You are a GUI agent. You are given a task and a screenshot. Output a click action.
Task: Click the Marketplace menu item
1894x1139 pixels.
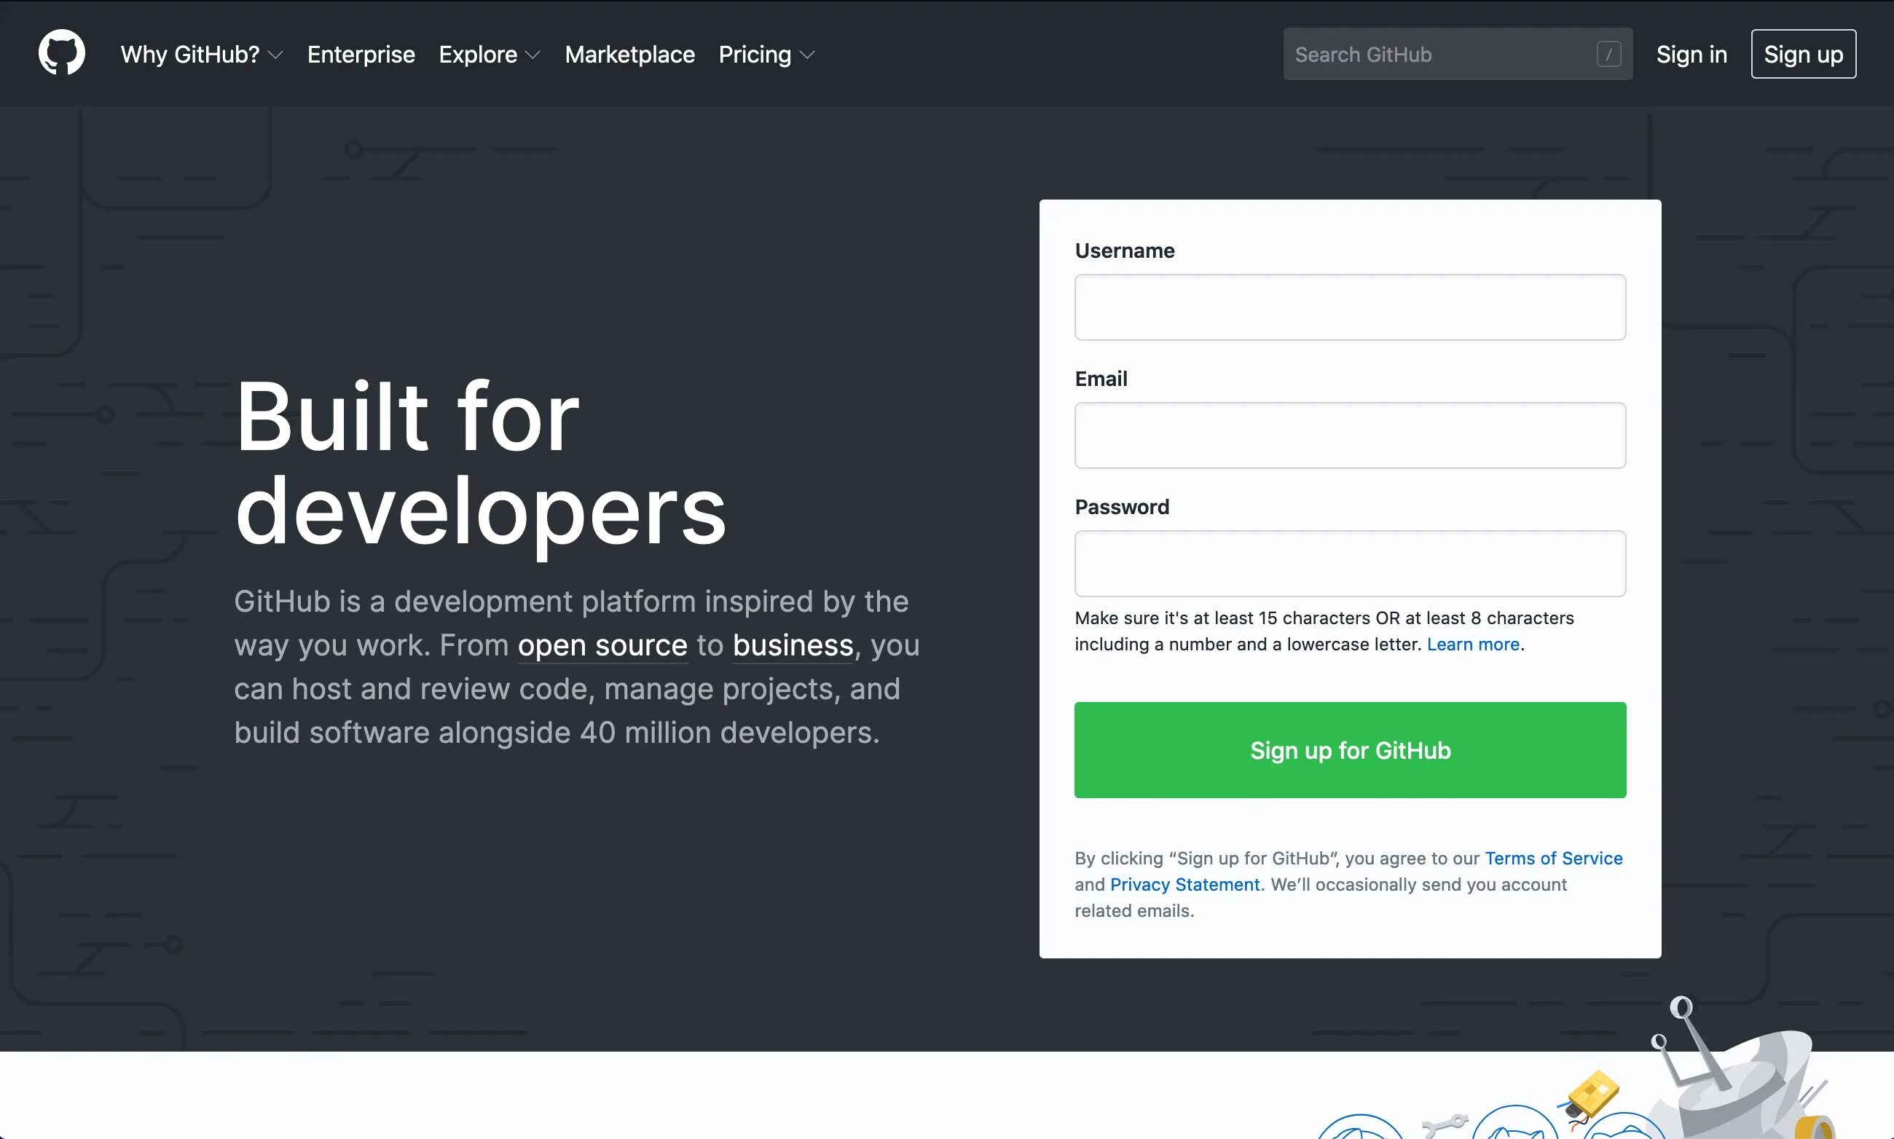[x=629, y=52]
